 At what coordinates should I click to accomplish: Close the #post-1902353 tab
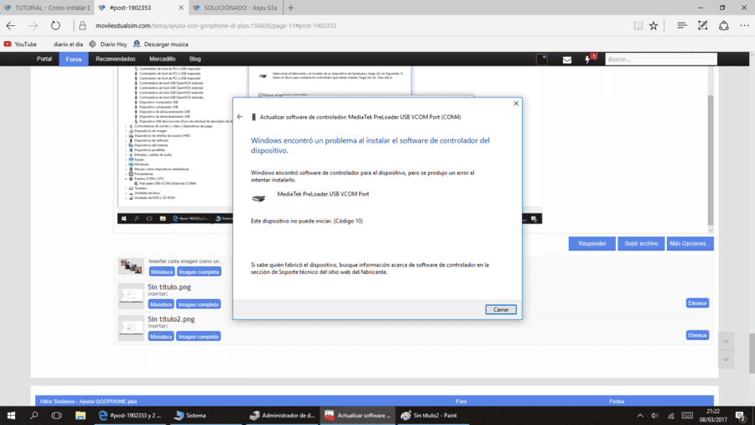(x=181, y=8)
